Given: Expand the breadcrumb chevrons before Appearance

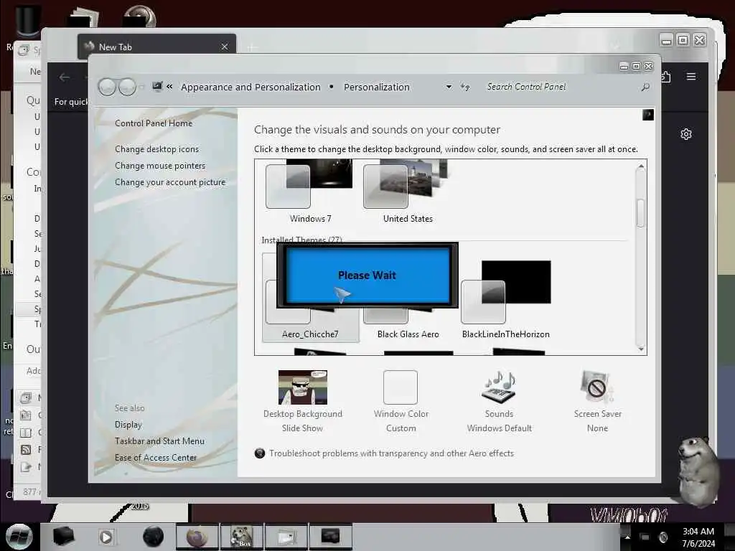Looking at the screenshot, I should pyautogui.click(x=169, y=87).
